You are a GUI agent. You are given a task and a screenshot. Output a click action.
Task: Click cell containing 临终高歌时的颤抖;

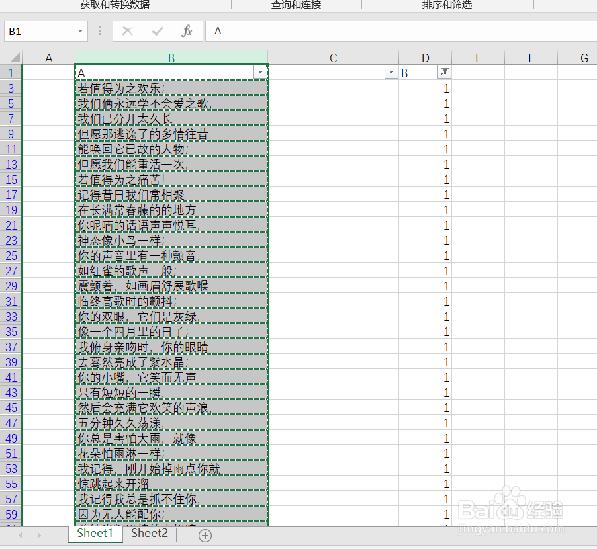pos(171,301)
